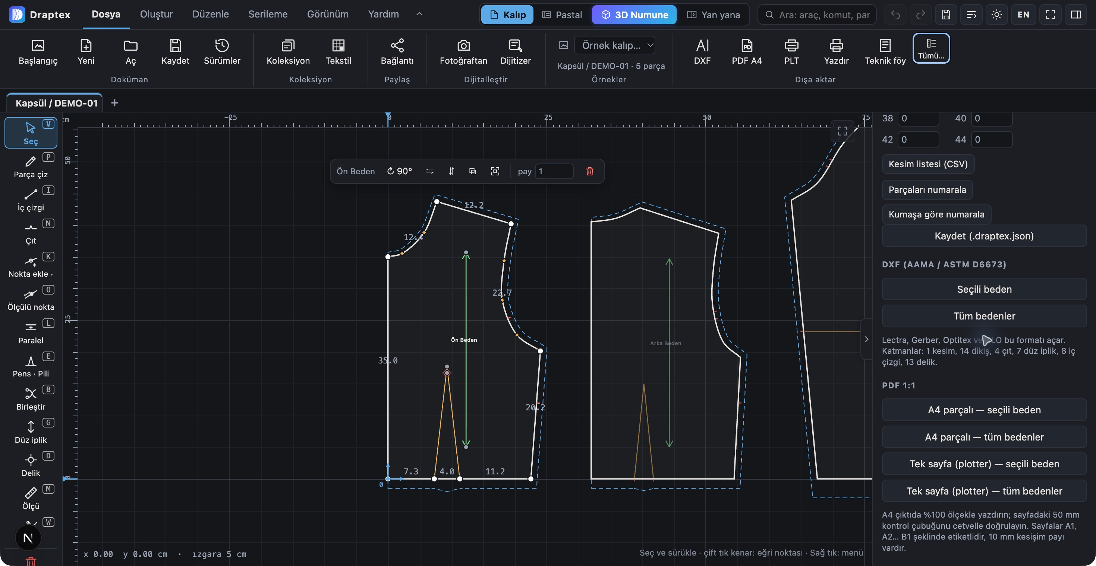The width and height of the screenshot is (1096, 566).
Task: Click the Dijitizer icon
Action: pos(515,52)
